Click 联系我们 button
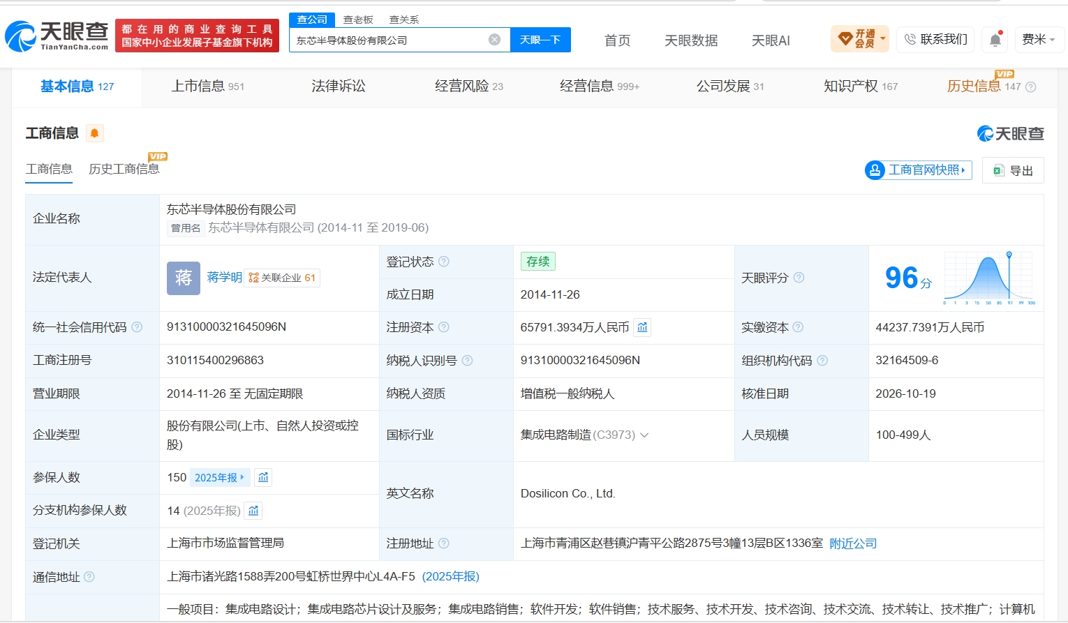The image size is (1068, 623). click(x=936, y=40)
